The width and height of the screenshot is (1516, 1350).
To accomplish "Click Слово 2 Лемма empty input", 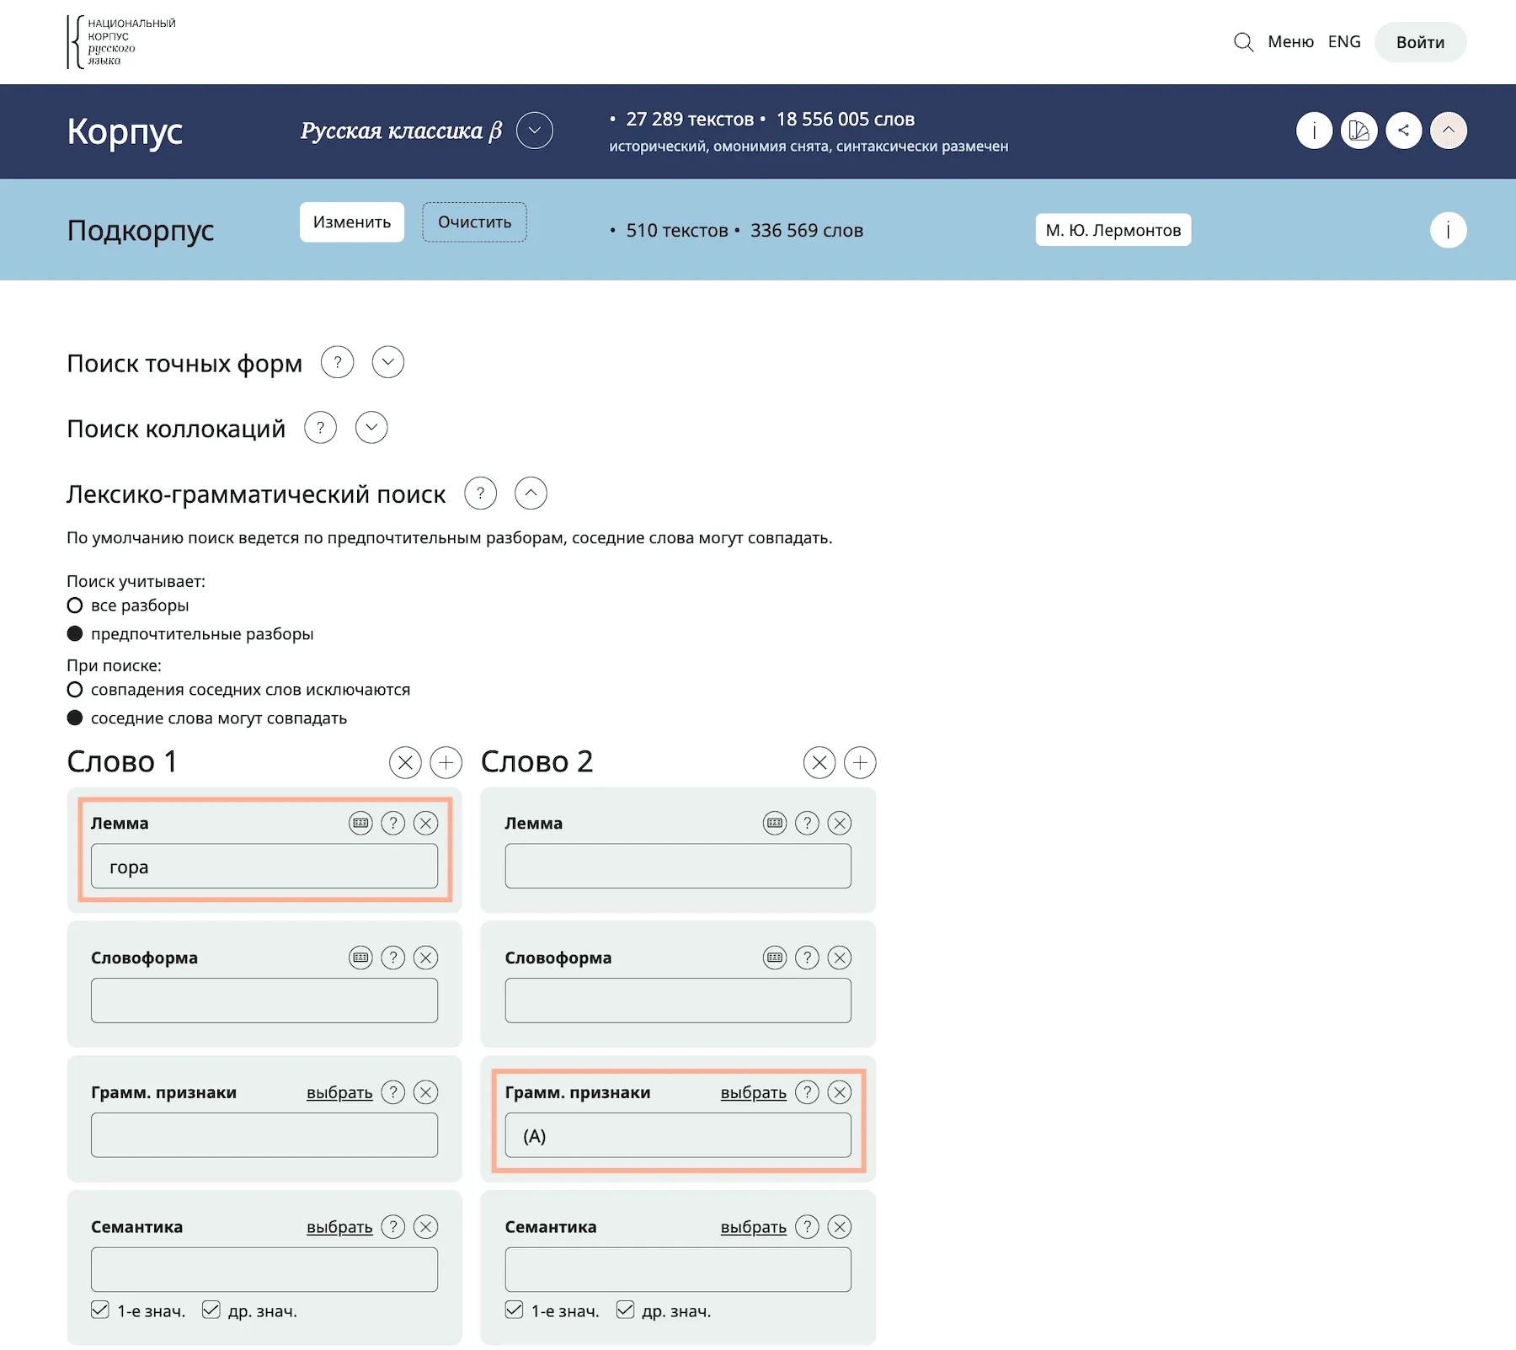I will click(678, 867).
